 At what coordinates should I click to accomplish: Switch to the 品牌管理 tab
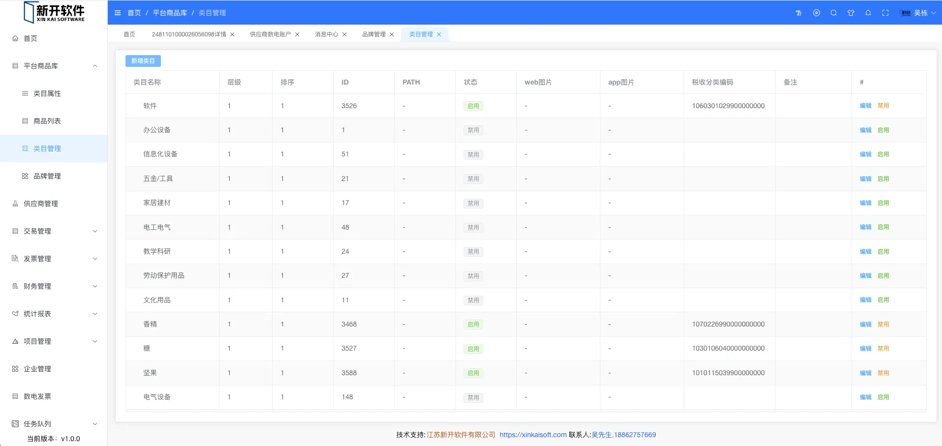374,34
